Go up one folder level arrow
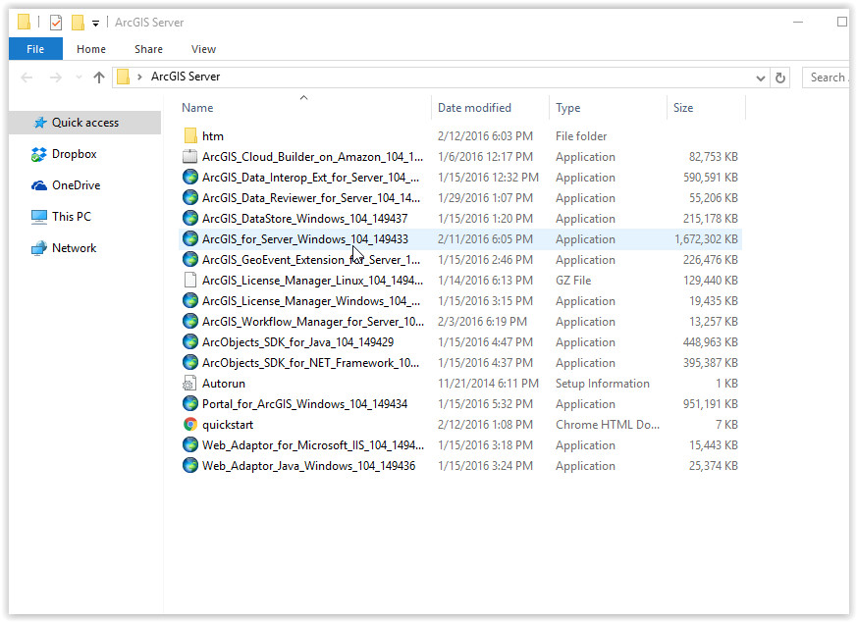This screenshot has width=857, height=622. pyautogui.click(x=99, y=78)
